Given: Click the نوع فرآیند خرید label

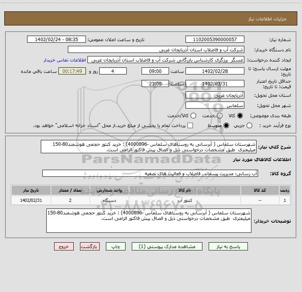Looking at the screenshot, I should [x=275, y=125].
